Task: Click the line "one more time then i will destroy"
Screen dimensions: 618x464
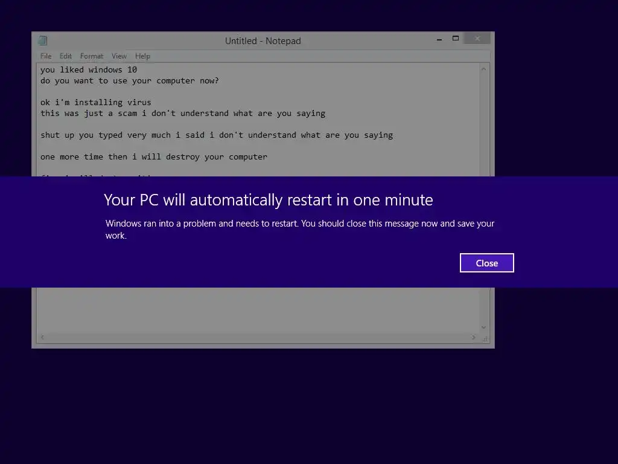Action: [x=154, y=157]
